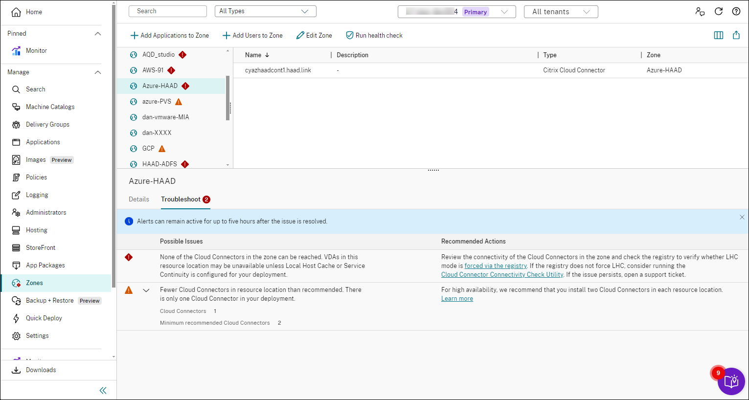Click Add Applications to Zone

(170, 35)
